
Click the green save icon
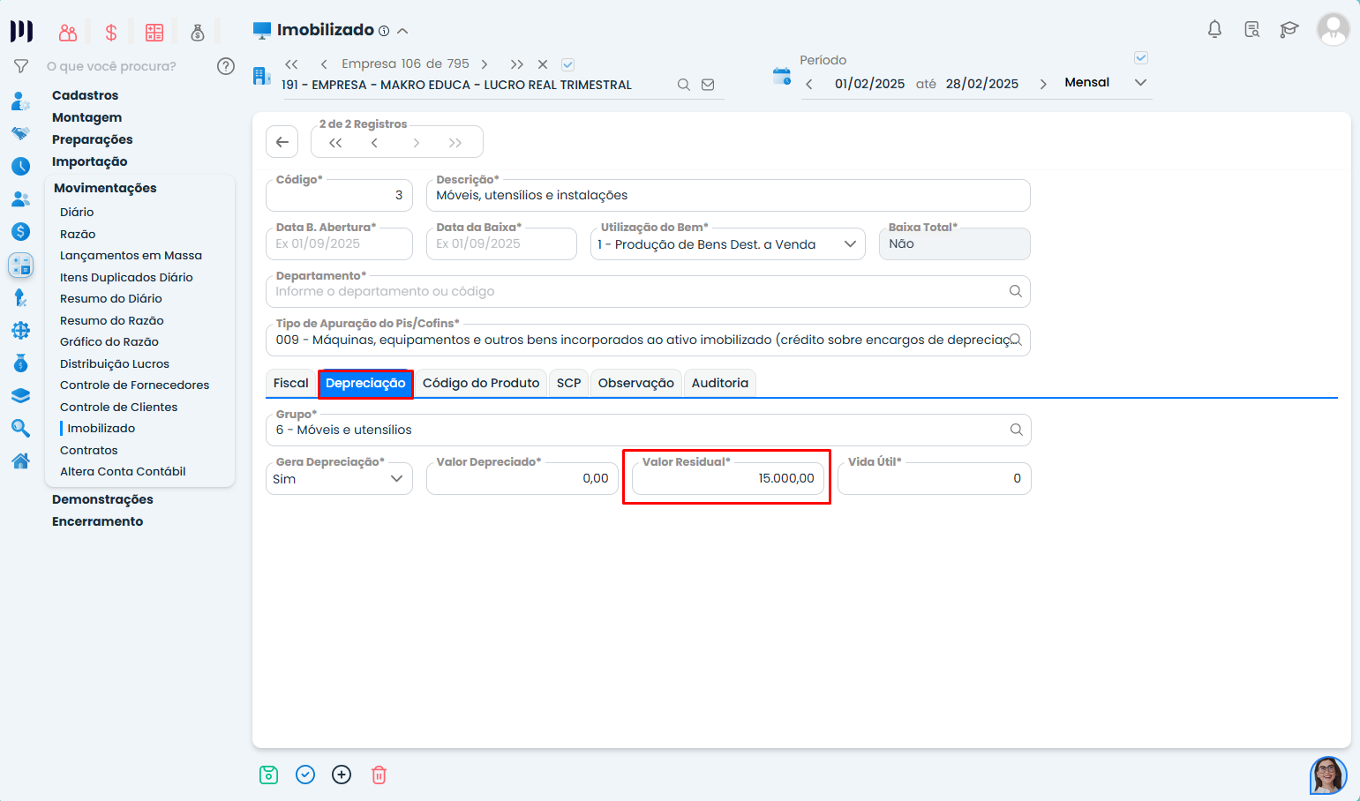(x=269, y=775)
